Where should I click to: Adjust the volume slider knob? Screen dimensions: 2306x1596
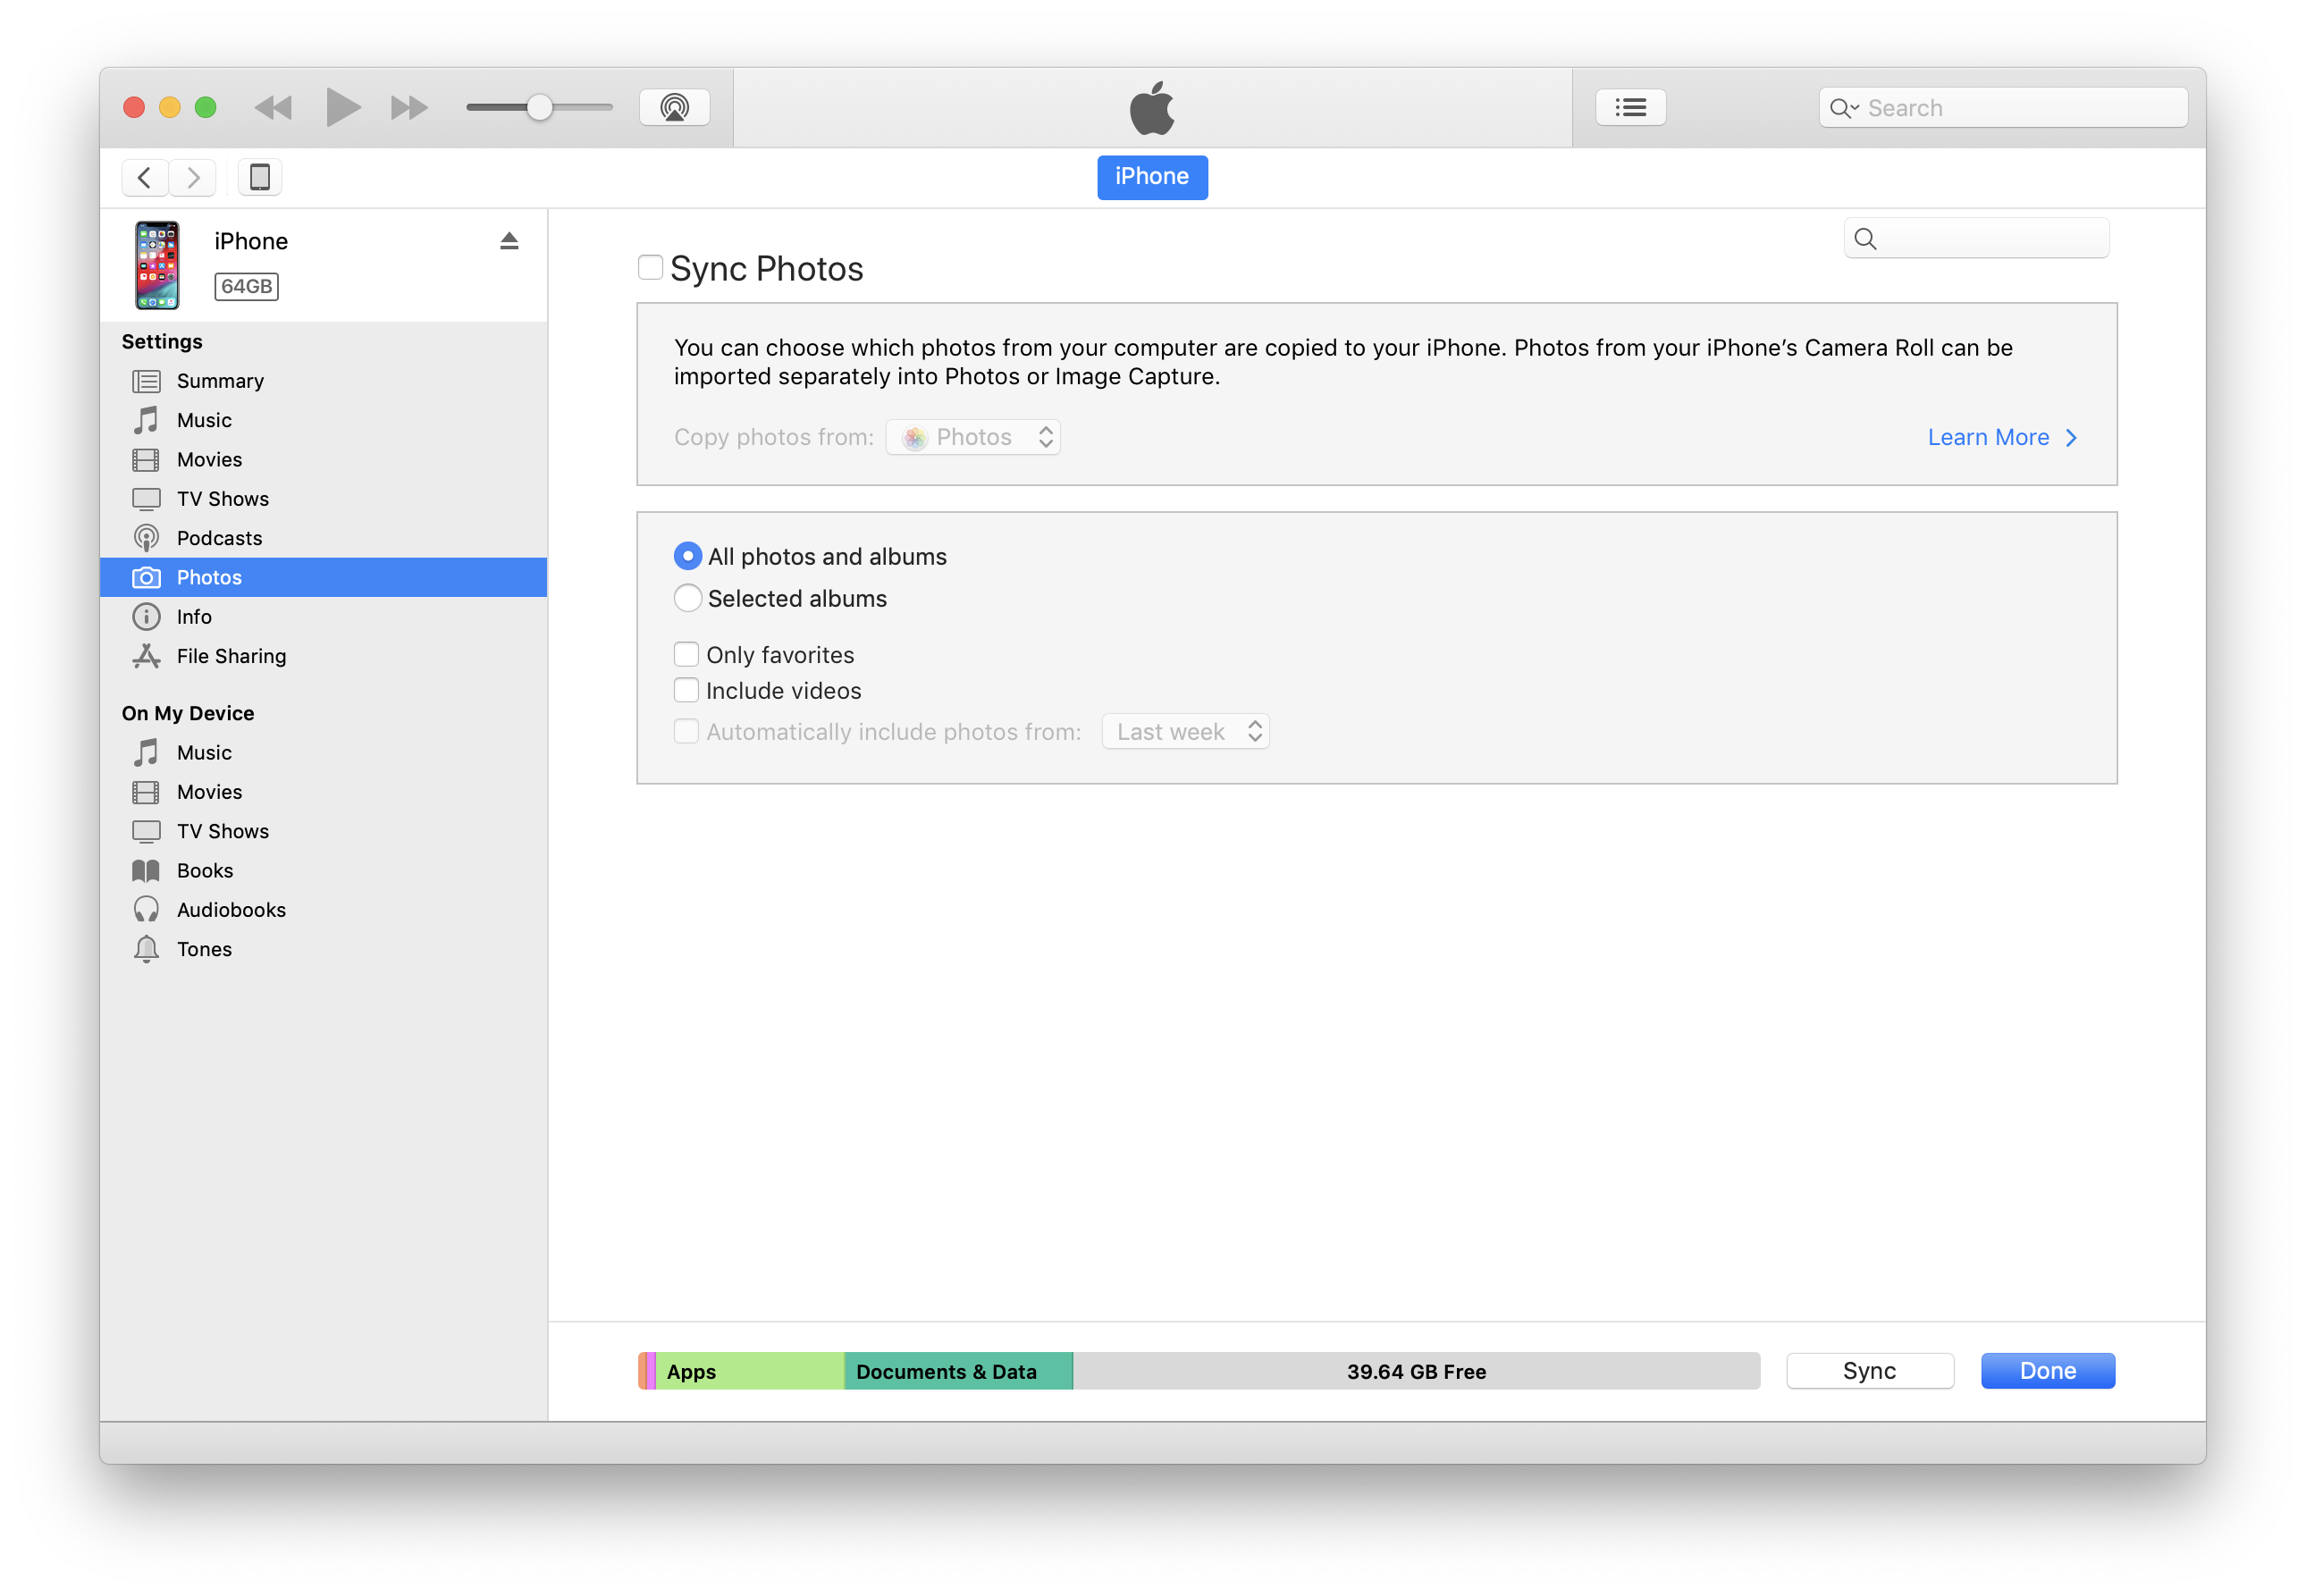pyautogui.click(x=539, y=107)
